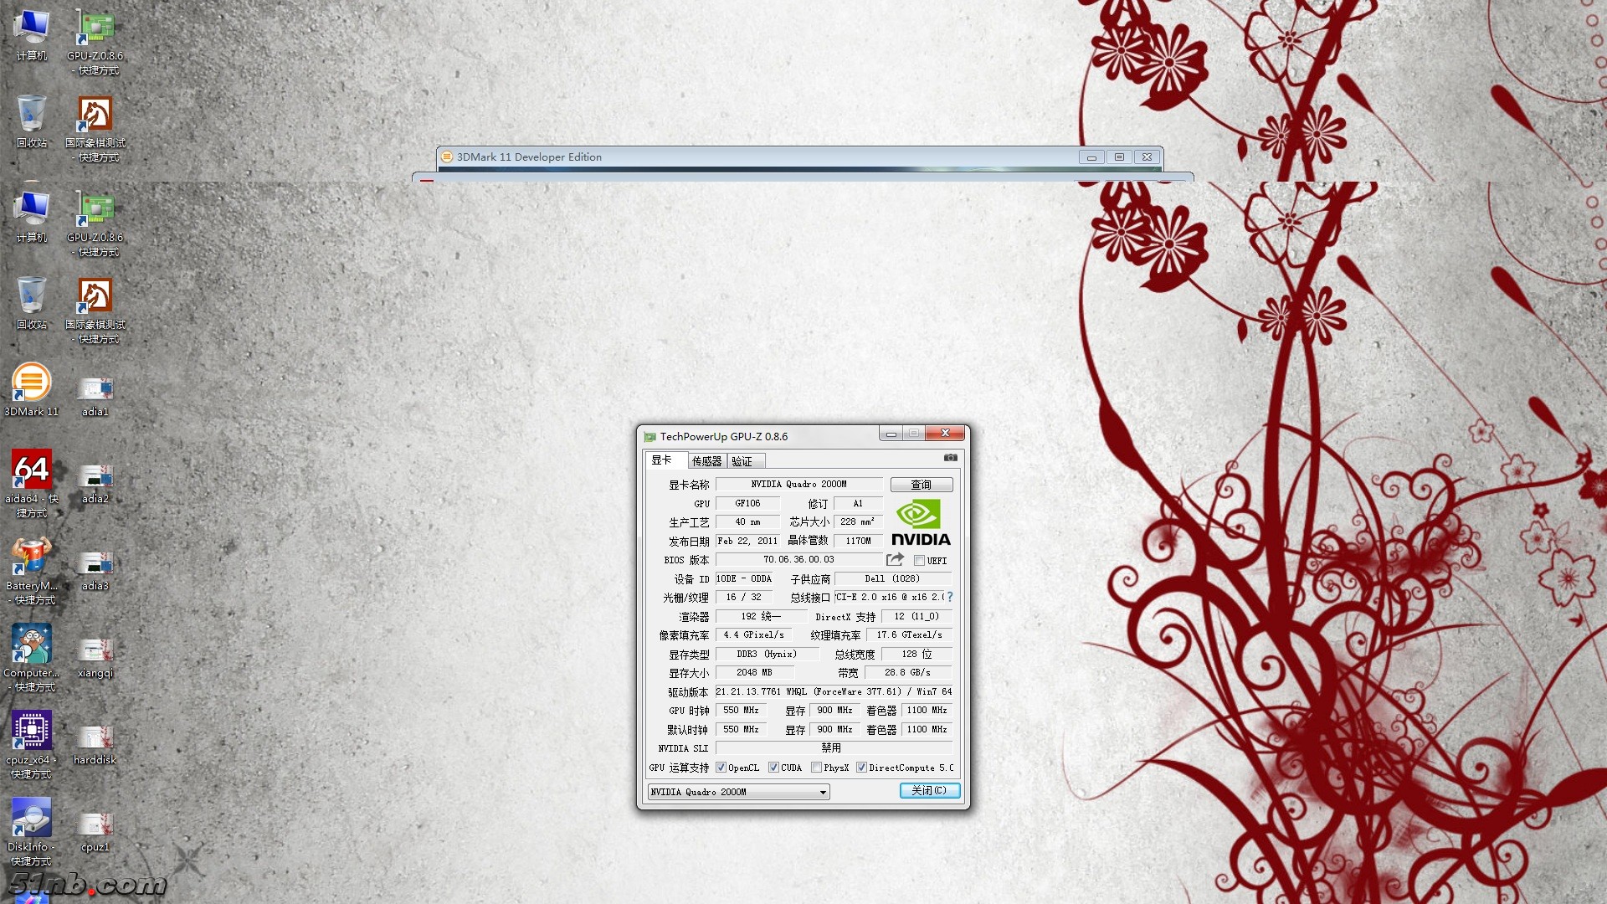Open the DiskInfo desktop shortcut
The height and width of the screenshot is (904, 1607).
coord(31,818)
